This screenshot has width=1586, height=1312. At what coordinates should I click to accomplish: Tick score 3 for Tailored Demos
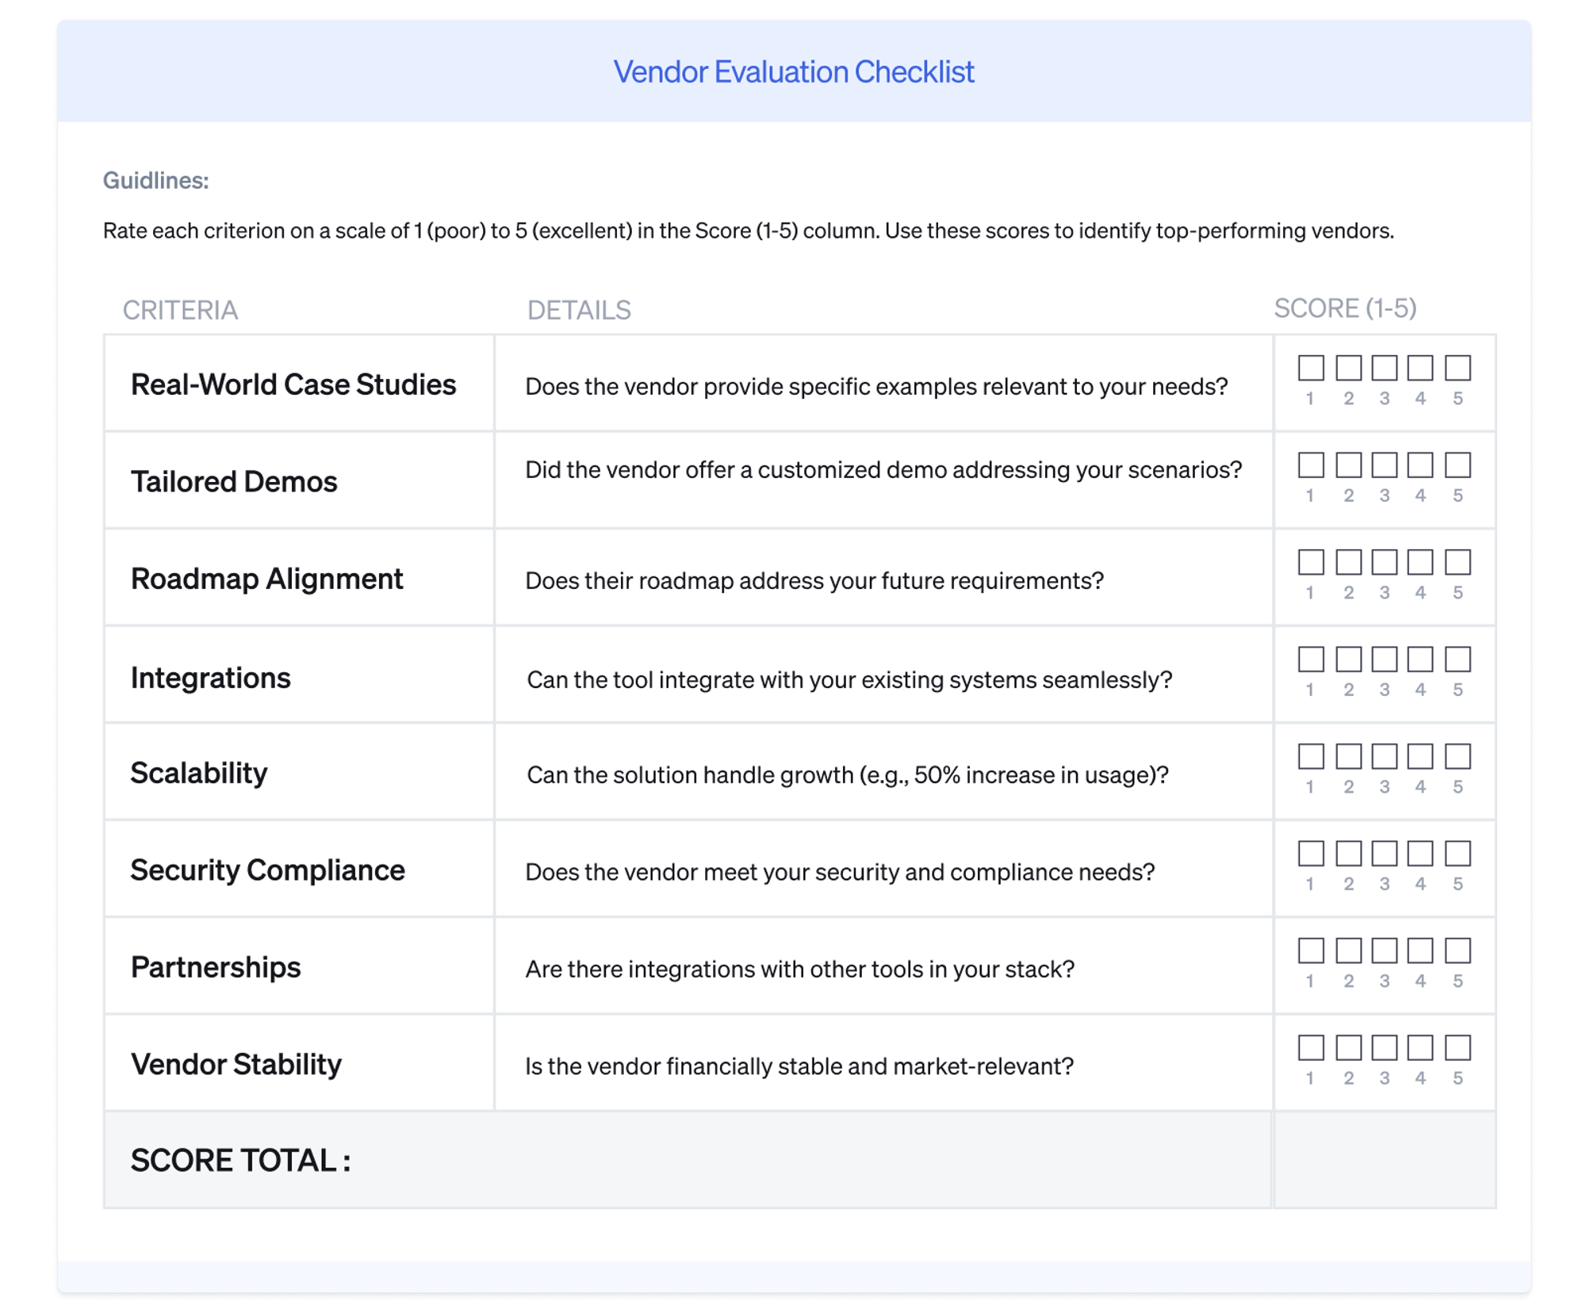pyautogui.click(x=1384, y=465)
